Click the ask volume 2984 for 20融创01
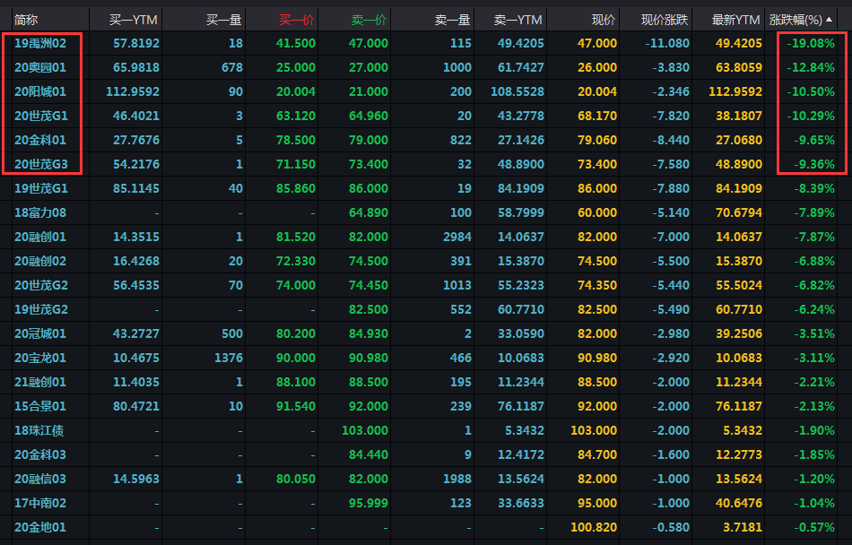The width and height of the screenshot is (852, 545). point(457,237)
